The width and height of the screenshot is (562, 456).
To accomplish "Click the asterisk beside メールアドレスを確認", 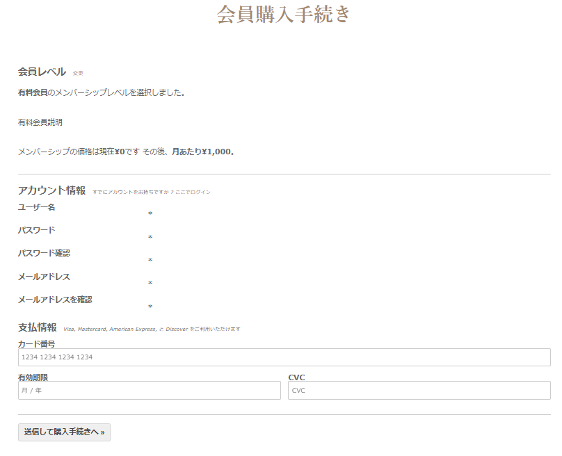I will pyautogui.click(x=150, y=307).
